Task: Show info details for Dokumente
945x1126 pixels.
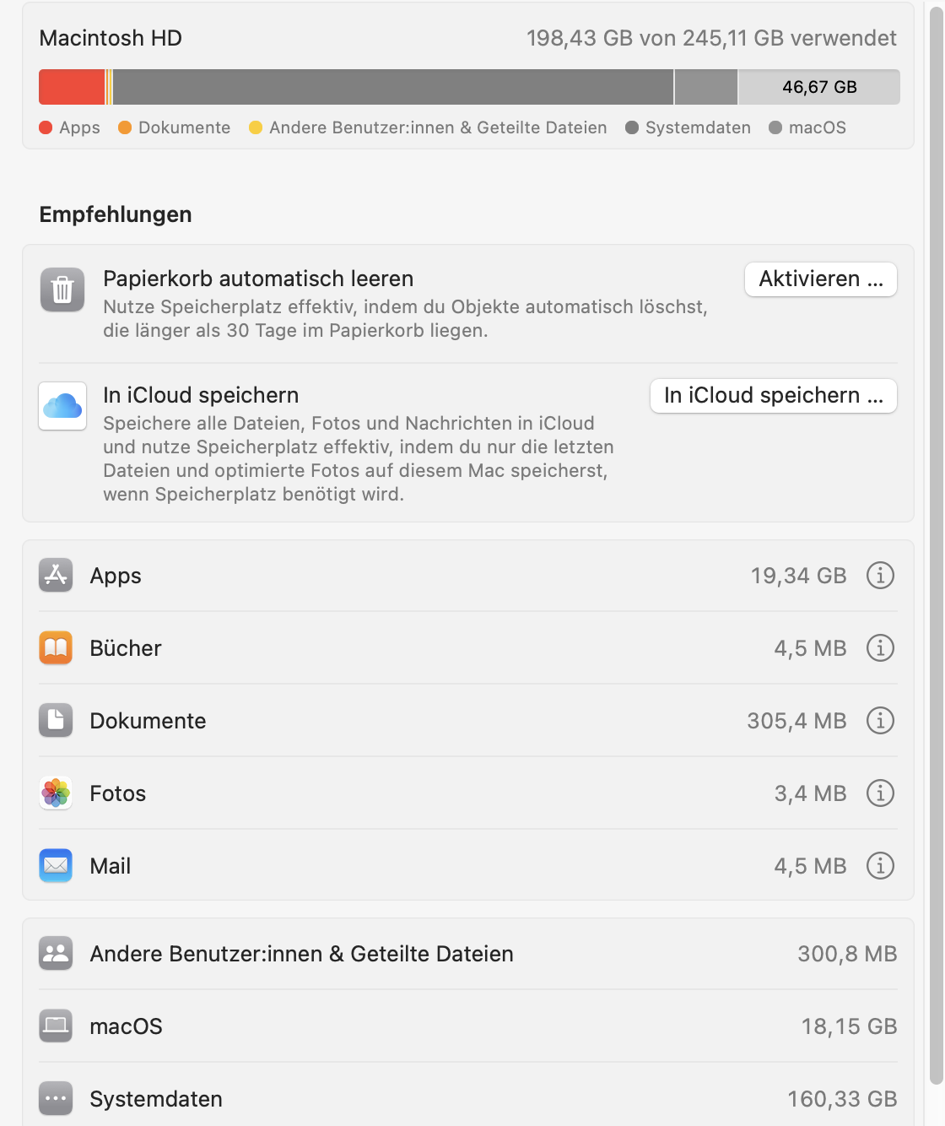Action: [x=880, y=720]
